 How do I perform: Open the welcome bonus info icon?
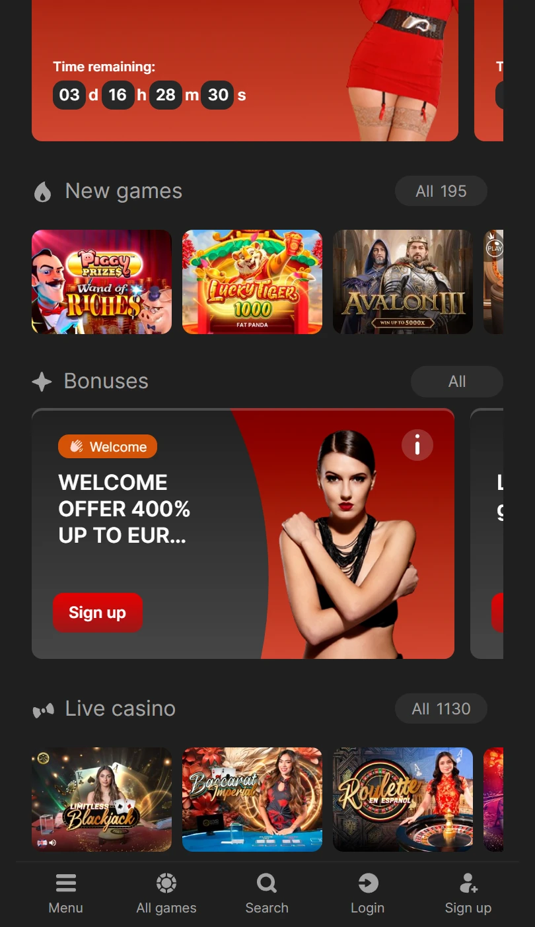click(417, 446)
